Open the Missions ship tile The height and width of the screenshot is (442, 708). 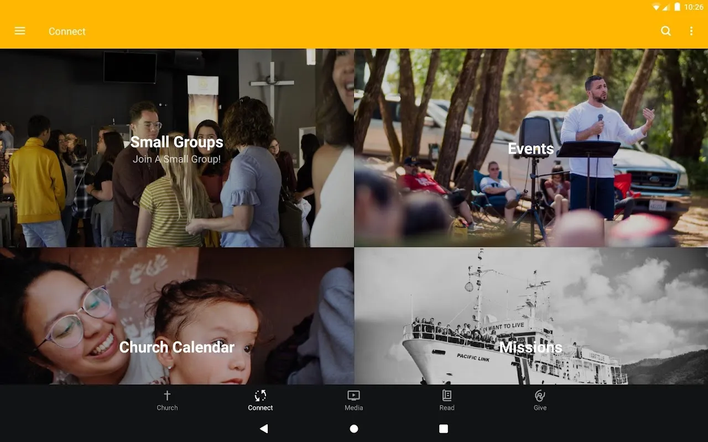pyautogui.click(x=531, y=316)
